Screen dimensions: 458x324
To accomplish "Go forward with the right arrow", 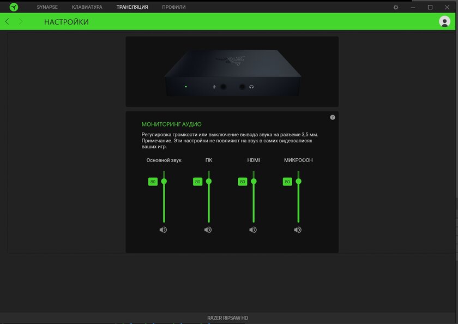I will (21, 21).
